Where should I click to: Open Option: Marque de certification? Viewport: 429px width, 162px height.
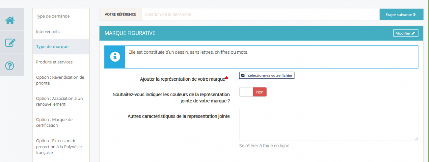(54, 122)
